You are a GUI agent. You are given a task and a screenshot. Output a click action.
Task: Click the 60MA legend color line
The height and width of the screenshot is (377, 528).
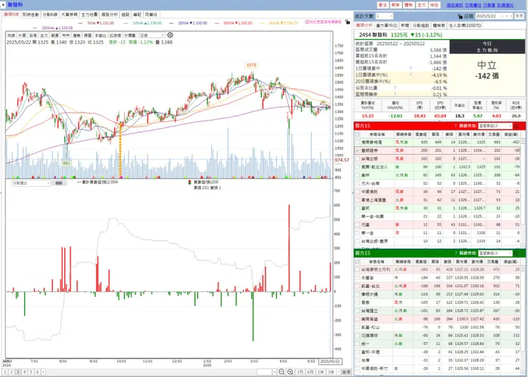217,24
